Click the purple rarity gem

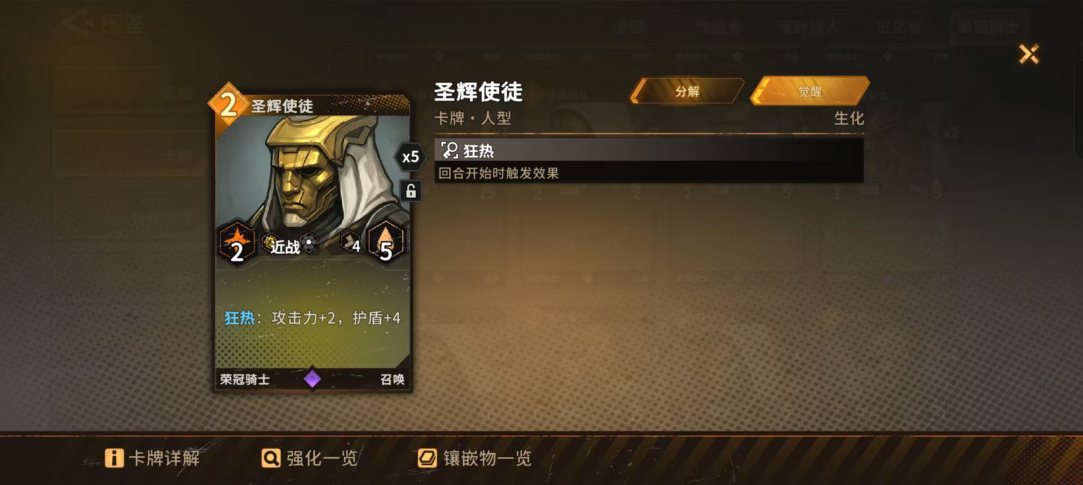(x=312, y=379)
